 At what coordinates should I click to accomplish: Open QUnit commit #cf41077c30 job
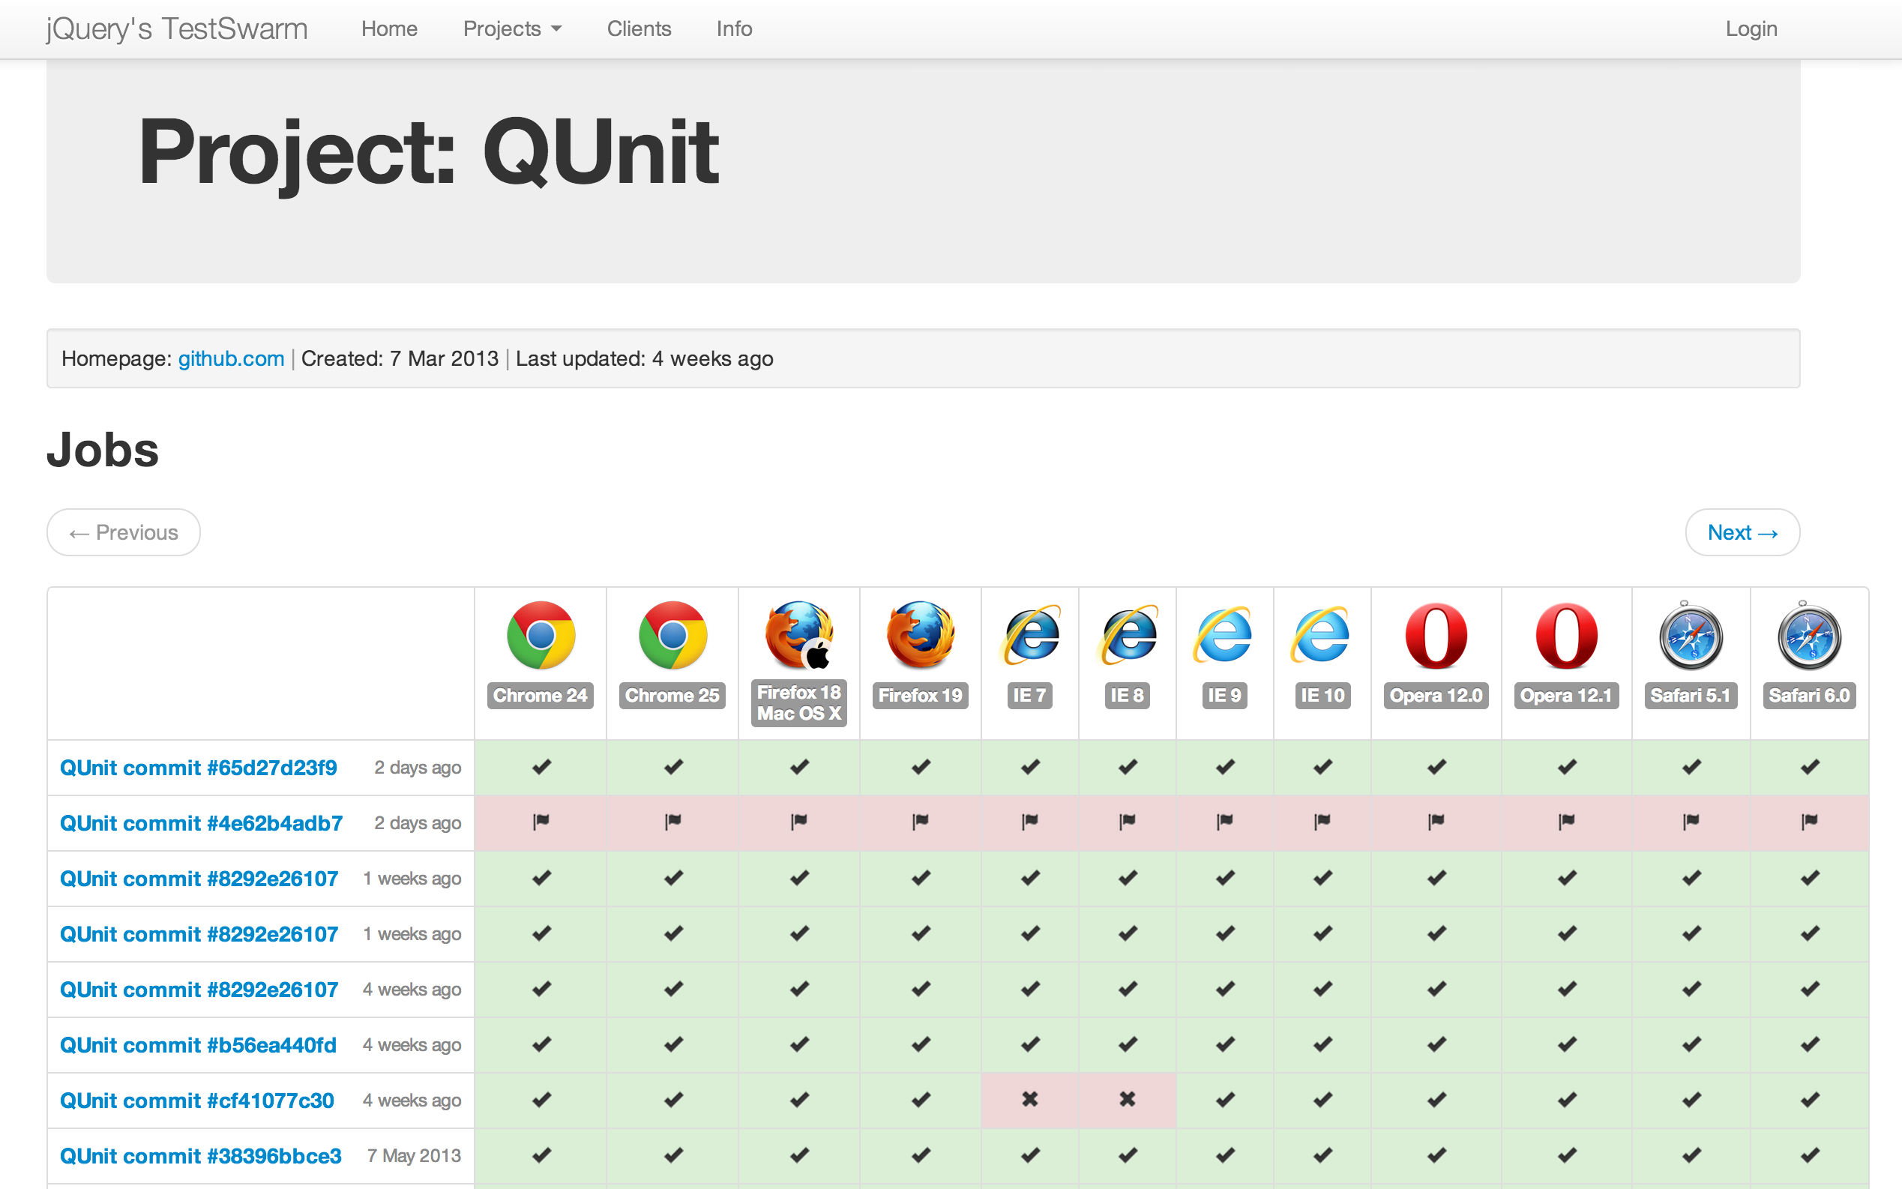coord(197,1100)
